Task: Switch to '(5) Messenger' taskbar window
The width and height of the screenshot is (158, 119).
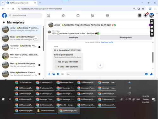Action: tap(107, 99)
